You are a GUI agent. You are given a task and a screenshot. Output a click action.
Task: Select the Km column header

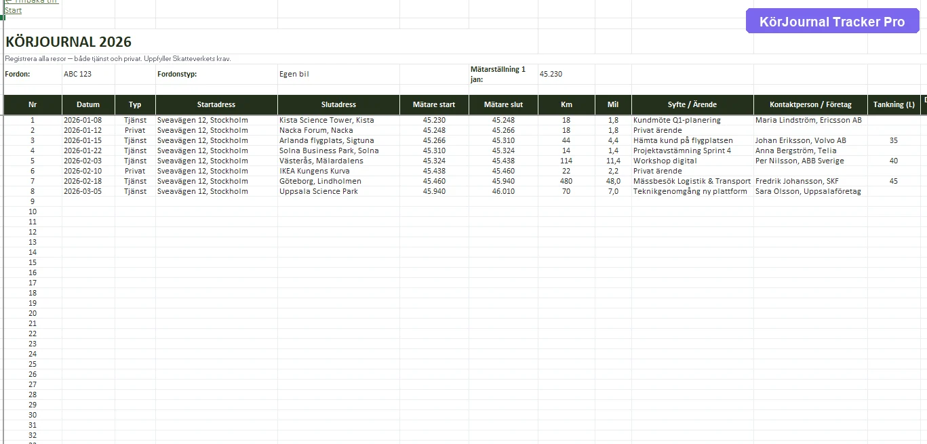point(566,105)
